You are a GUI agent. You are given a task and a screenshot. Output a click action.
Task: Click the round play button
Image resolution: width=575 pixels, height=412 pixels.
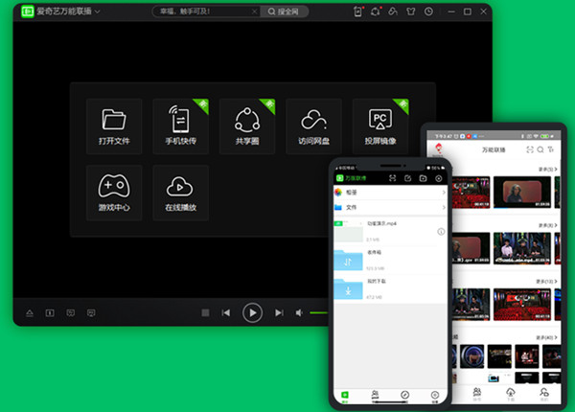252,312
